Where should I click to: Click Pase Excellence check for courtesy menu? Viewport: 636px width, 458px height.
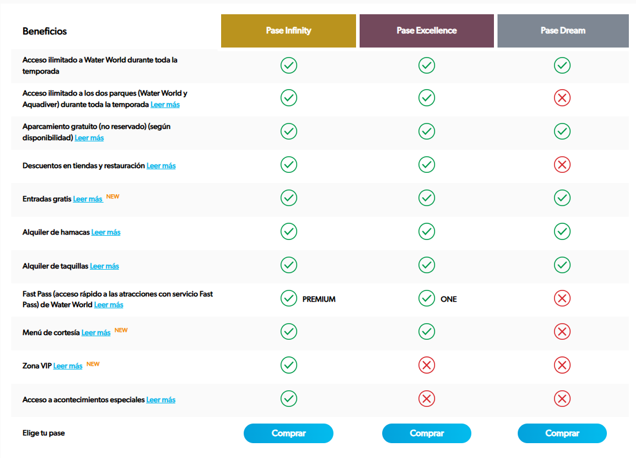(426, 331)
